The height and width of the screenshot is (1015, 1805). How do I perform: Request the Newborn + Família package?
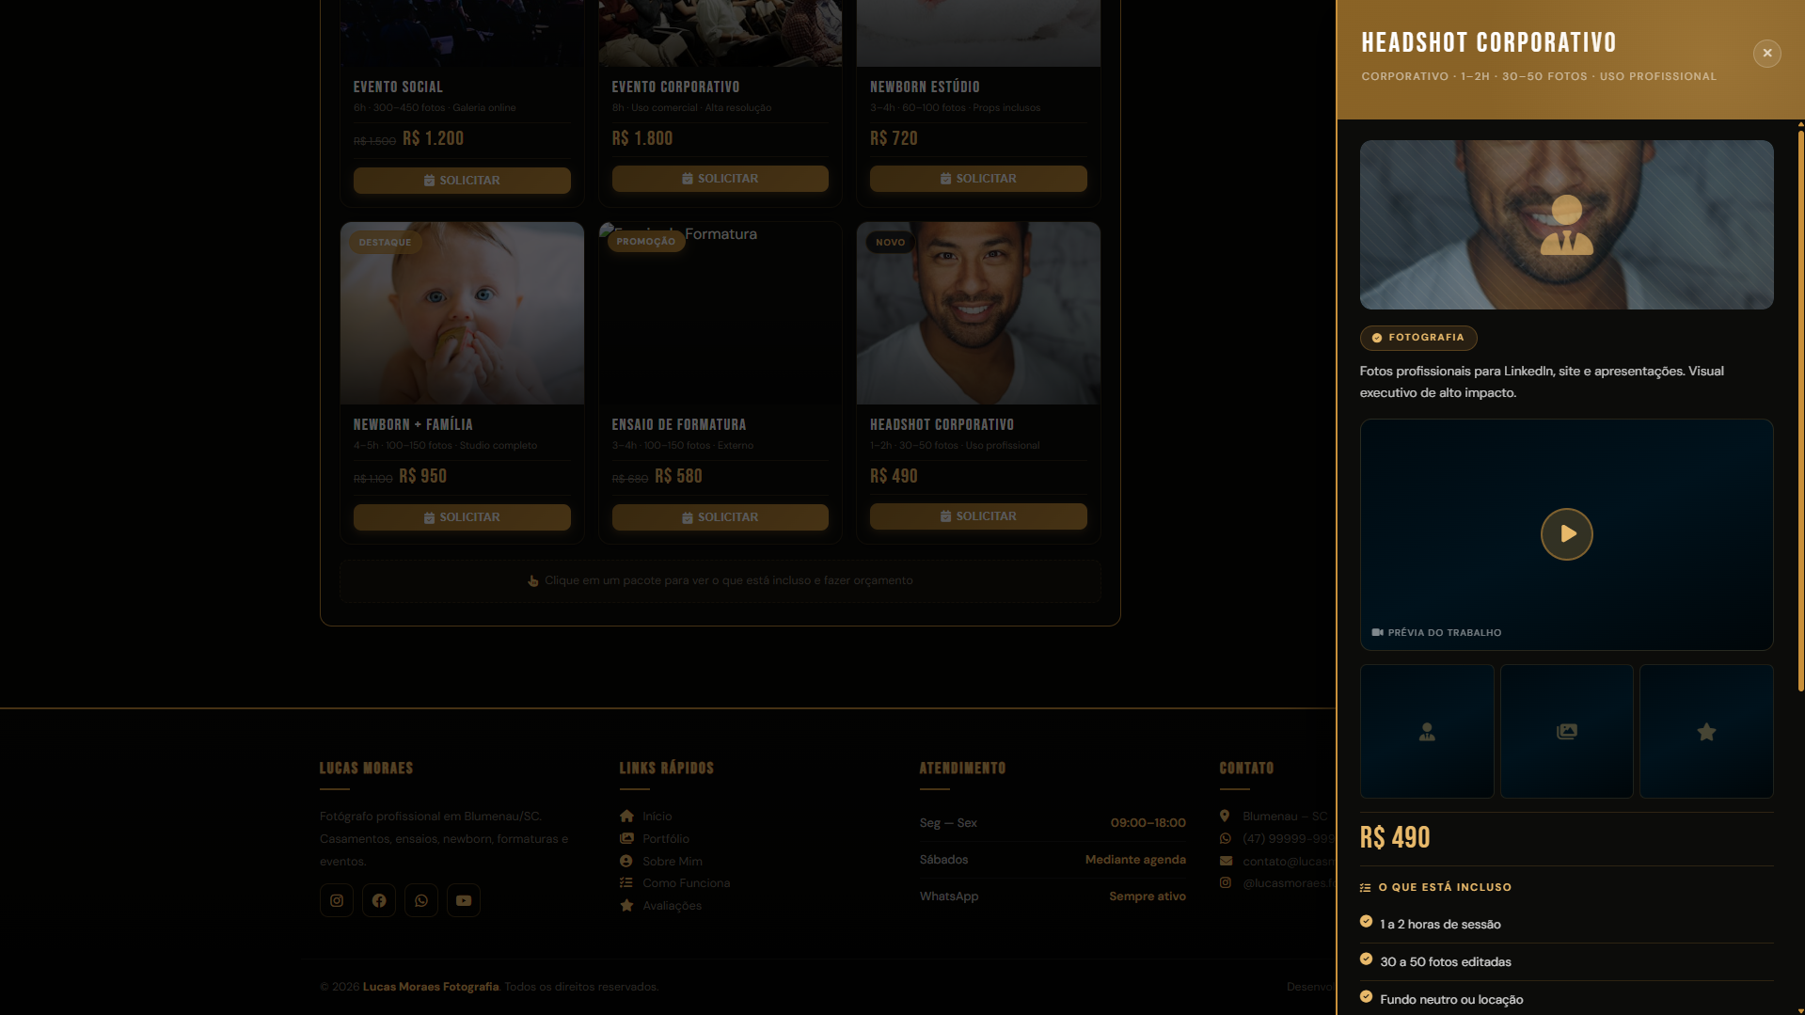(x=462, y=517)
